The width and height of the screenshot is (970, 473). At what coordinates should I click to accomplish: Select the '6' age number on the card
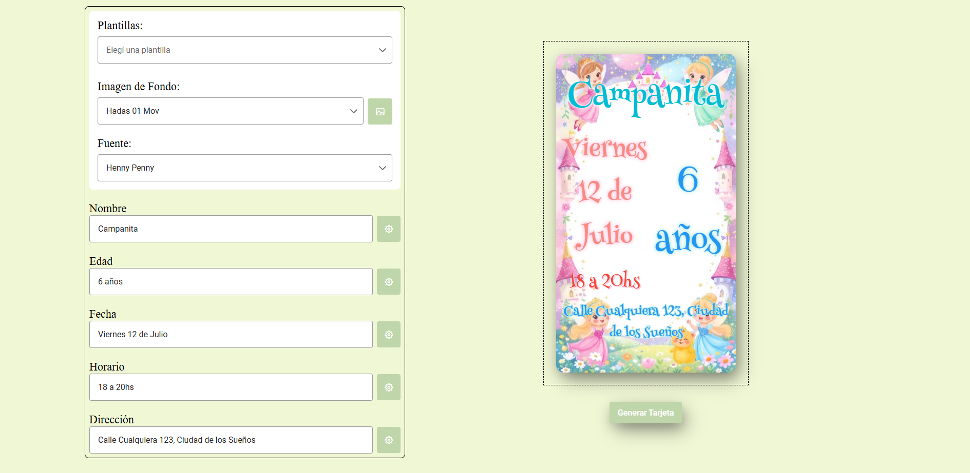688,179
